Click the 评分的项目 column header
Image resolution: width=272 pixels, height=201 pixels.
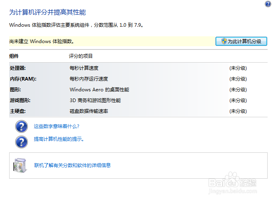(x=81, y=56)
